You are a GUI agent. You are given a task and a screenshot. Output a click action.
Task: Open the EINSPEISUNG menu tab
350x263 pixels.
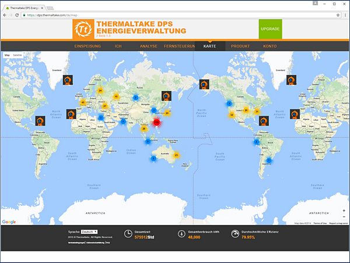click(87, 46)
